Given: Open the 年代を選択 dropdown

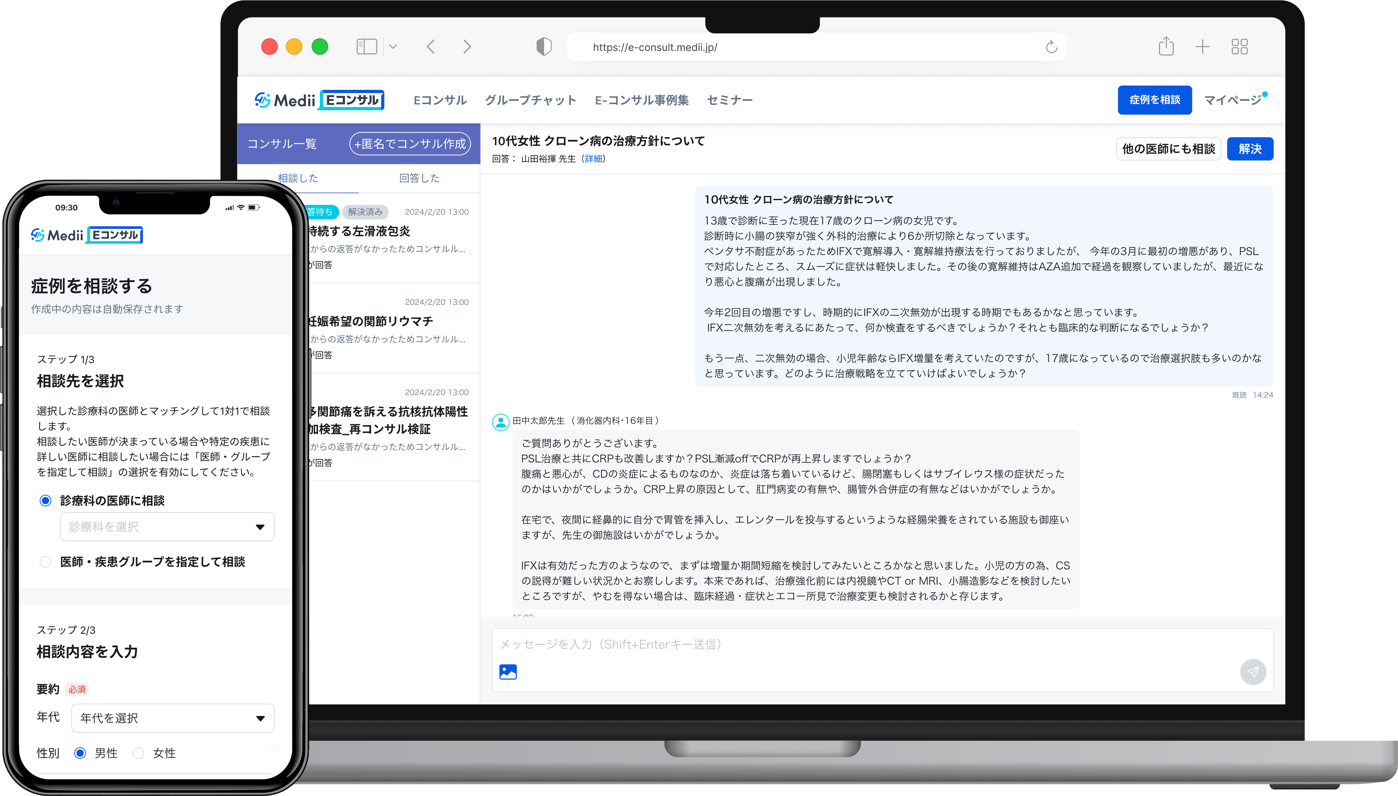Looking at the screenshot, I should coord(173,718).
